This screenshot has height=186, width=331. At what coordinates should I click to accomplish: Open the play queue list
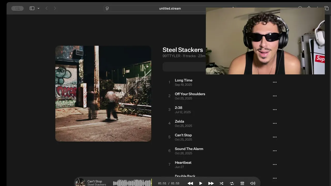pos(242,183)
